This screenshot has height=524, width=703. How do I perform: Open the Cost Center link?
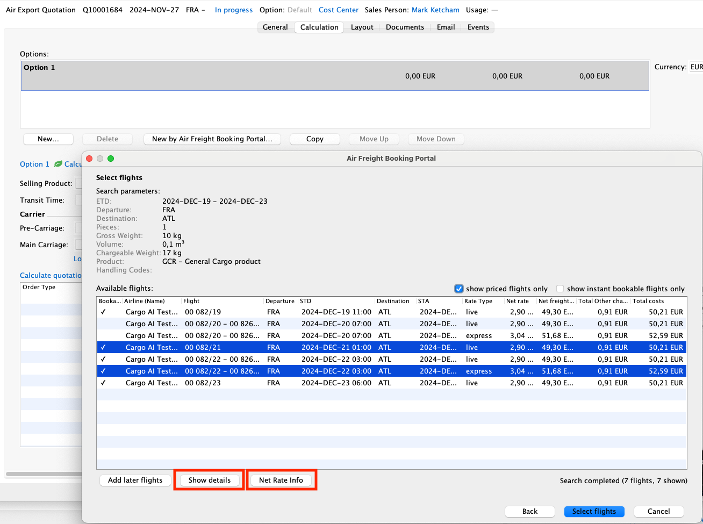pyautogui.click(x=338, y=10)
